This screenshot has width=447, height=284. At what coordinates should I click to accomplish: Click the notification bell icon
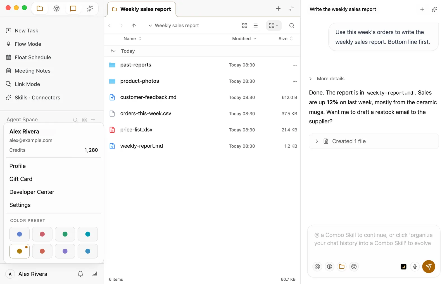click(x=80, y=274)
